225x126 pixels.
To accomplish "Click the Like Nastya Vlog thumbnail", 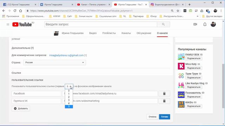I will click(181, 85).
